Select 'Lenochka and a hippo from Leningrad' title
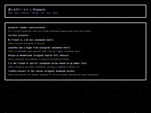 coord(39,48)
